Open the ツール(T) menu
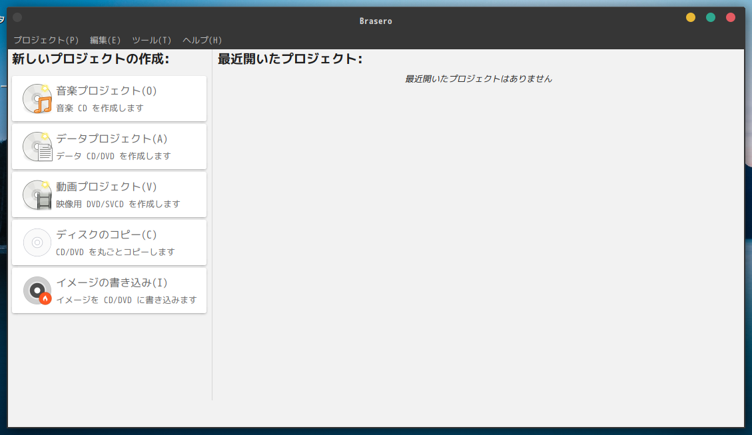This screenshot has width=752, height=435. pos(151,40)
